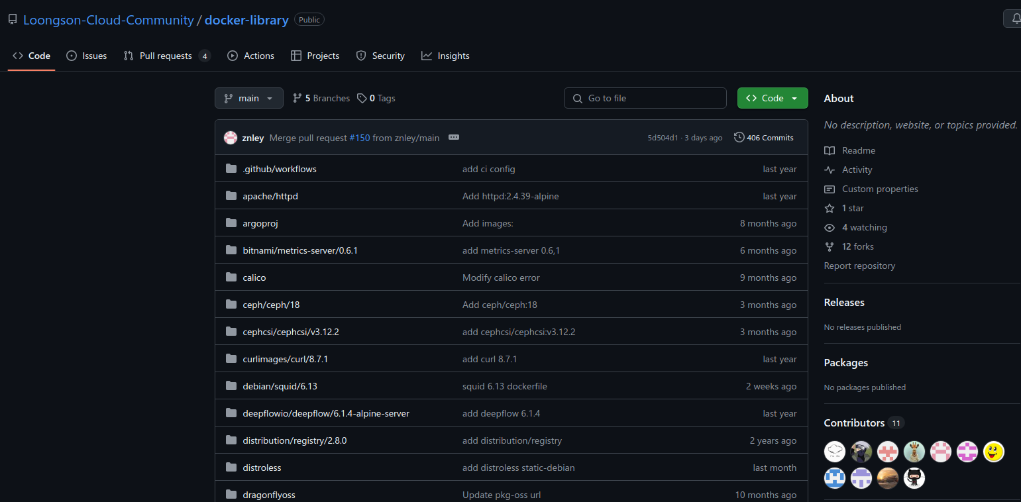Open the Security tab
This screenshot has width=1021, height=502.
(380, 56)
